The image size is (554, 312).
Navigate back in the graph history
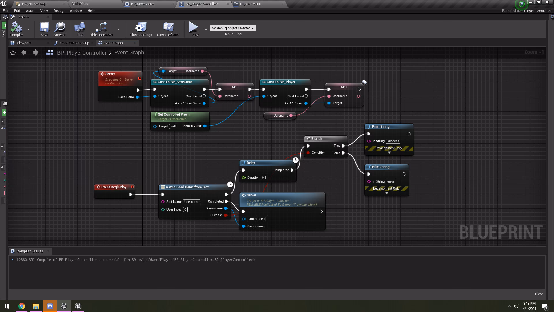pos(24,53)
